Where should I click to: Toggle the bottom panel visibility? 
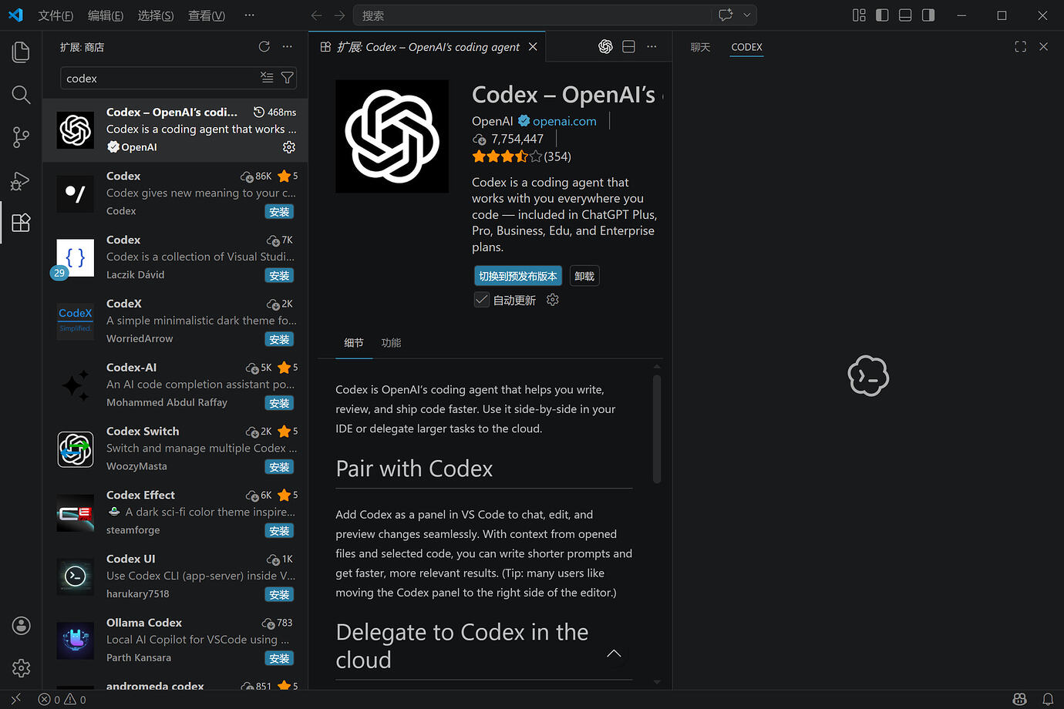(905, 15)
